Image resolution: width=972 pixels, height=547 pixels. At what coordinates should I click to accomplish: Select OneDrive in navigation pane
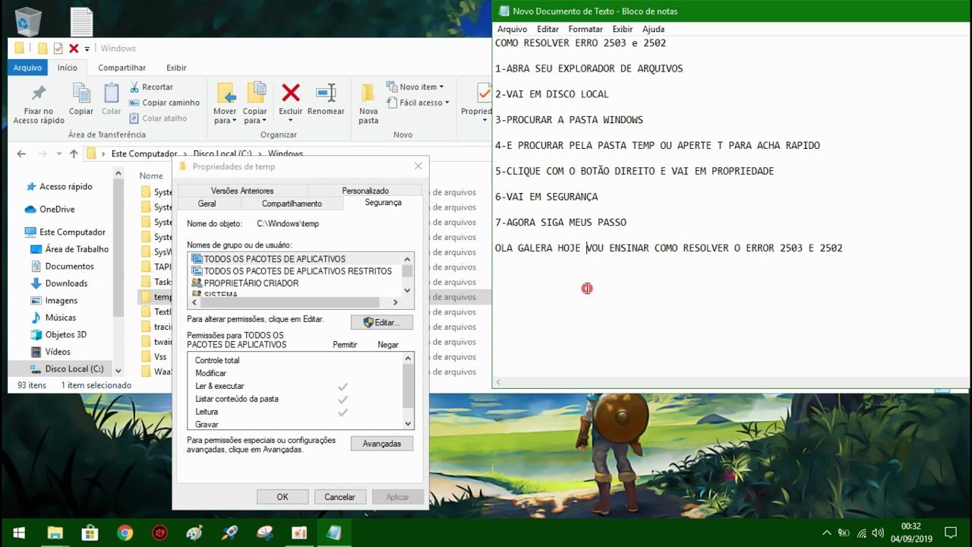tap(57, 210)
